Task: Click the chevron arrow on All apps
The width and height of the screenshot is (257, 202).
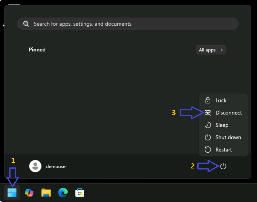Action: (x=222, y=50)
